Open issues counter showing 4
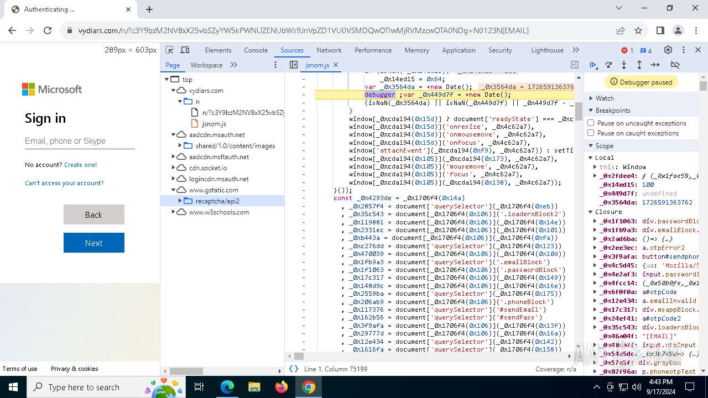The height and width of the screenshot is (398, 708). point(646,50)
